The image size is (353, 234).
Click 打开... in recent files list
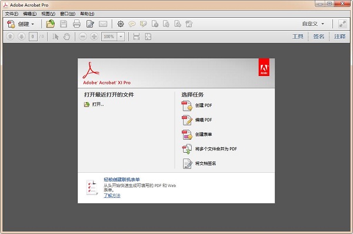point(94,104)
